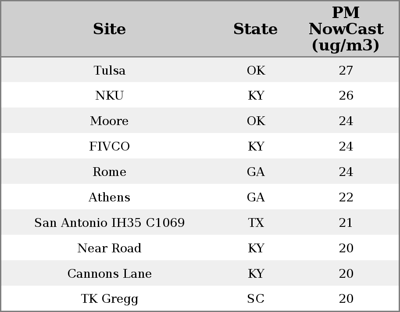400x312 pixels.
Task: Click Tulsa's PM value 27
Action: [346, 70]
